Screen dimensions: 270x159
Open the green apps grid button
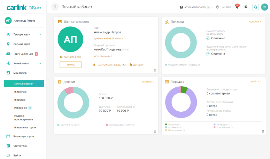pyautogui.click(x=264, y=7)
